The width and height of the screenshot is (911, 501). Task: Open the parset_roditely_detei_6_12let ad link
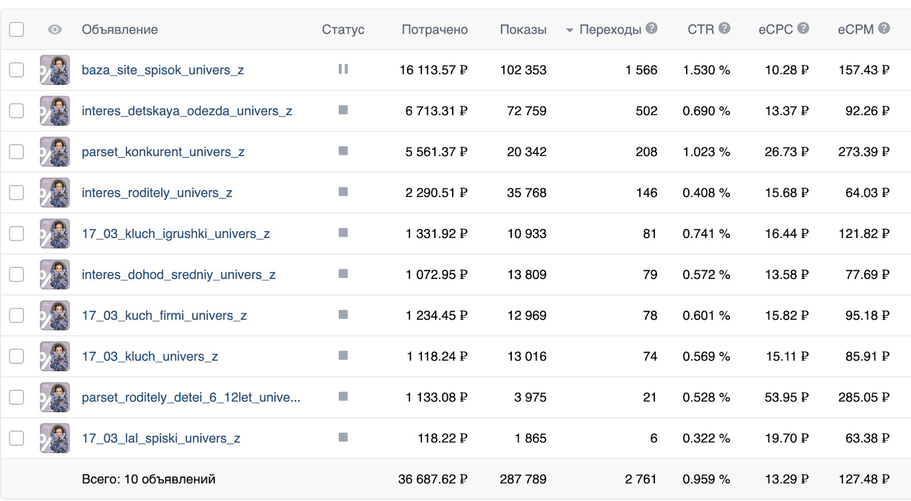pyautogui.click(x=191, y=397)
